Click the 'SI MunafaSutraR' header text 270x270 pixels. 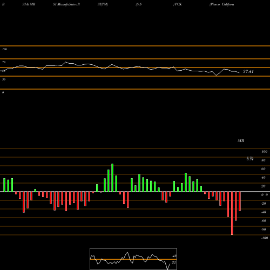66,4
